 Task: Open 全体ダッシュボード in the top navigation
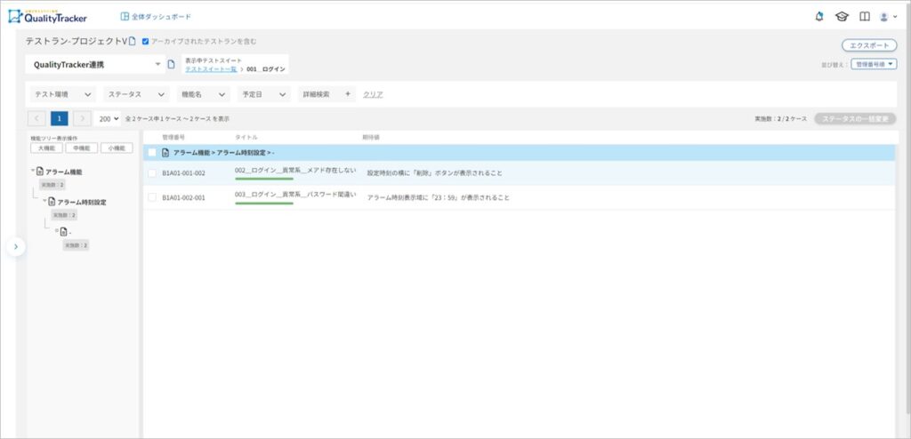tap(156, 17)
